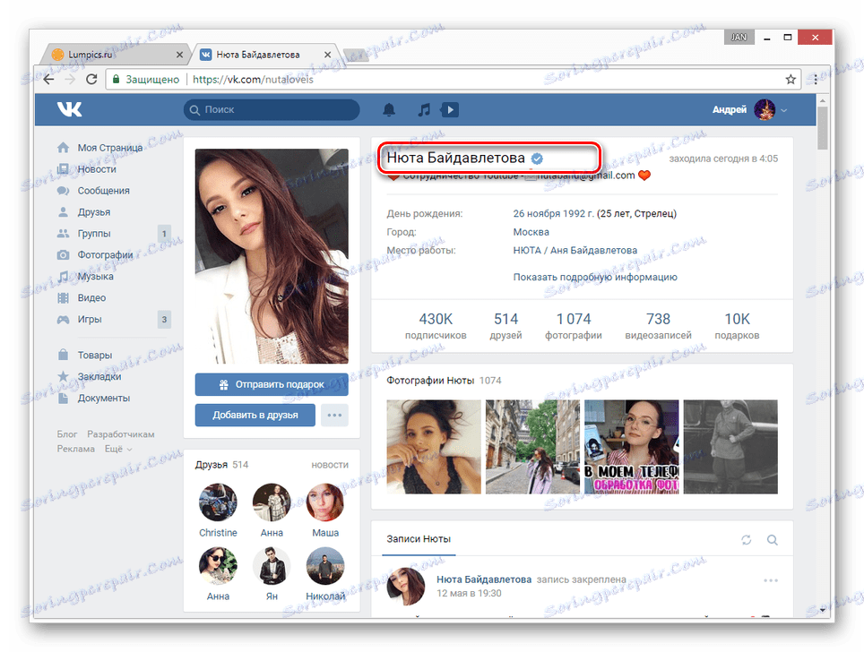Close the Lumpics.ru tab

pyautogui.click(x=179, y=55)
